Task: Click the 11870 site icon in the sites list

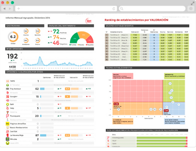Action: pos(8,81)
